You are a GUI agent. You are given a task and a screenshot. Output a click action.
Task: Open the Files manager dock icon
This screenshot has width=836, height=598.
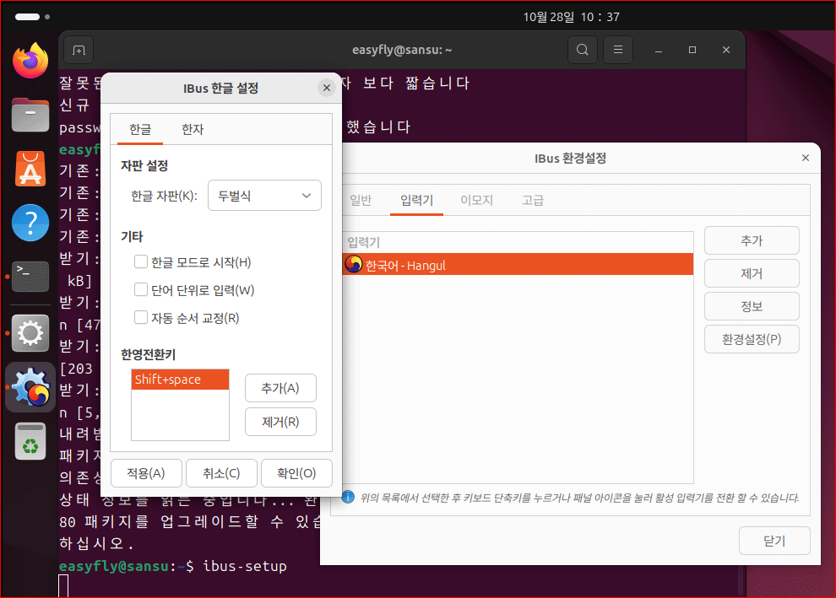30,115
